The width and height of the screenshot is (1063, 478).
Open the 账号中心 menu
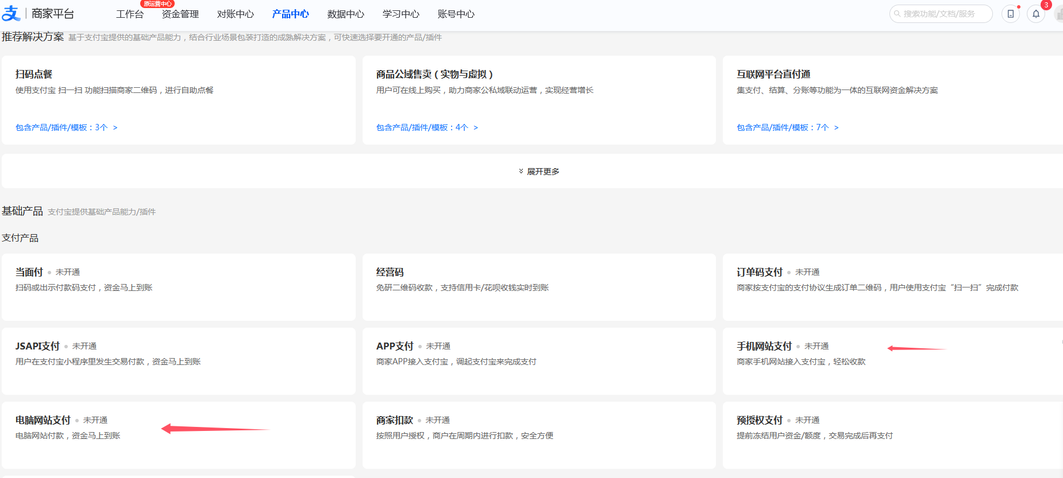click(x=456, y=14)
